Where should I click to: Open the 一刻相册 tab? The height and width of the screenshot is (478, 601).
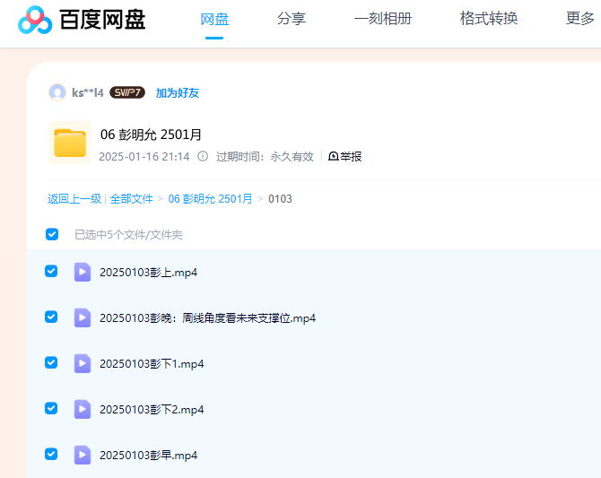382,19
